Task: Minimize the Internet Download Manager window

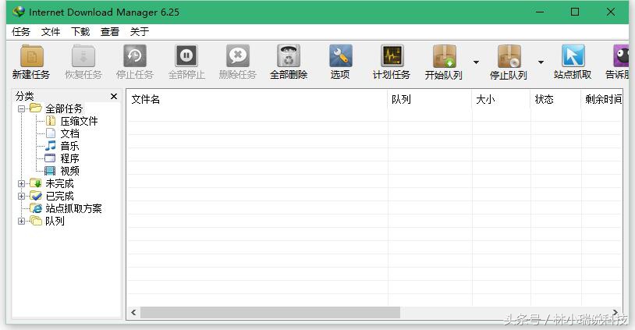Action: pos(540,12)
